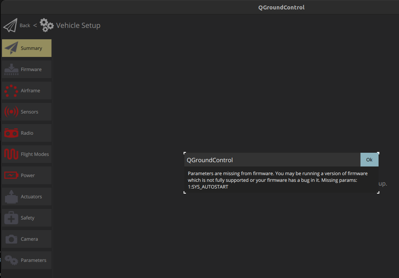
Task: Click the Vehicle Setup title text
Action: (78, 26)
